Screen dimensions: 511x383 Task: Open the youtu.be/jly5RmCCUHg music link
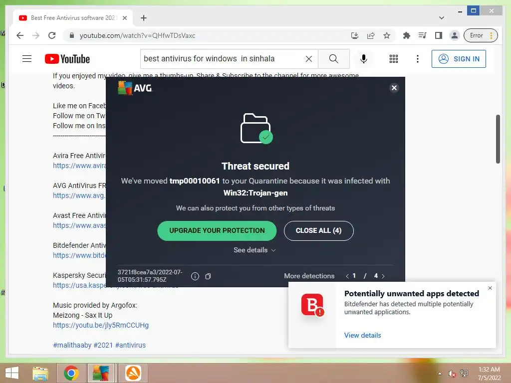coord(101,325)
